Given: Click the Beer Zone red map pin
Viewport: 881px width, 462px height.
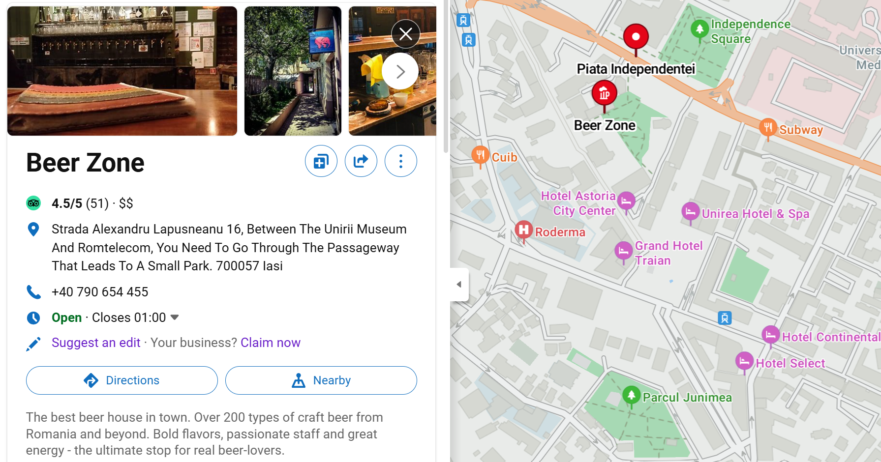Looking at the screenshot, I should (604, 94).
